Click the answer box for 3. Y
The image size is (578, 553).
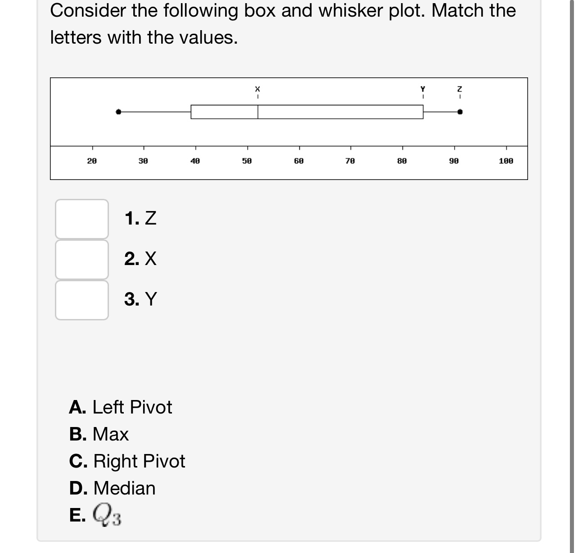81,300
